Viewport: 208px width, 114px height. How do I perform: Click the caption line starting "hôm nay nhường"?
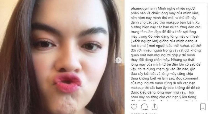coord(163,97)
